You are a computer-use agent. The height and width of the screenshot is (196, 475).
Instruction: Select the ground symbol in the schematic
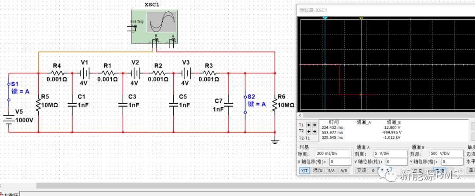pyautogui.click(x=275, y=141)
